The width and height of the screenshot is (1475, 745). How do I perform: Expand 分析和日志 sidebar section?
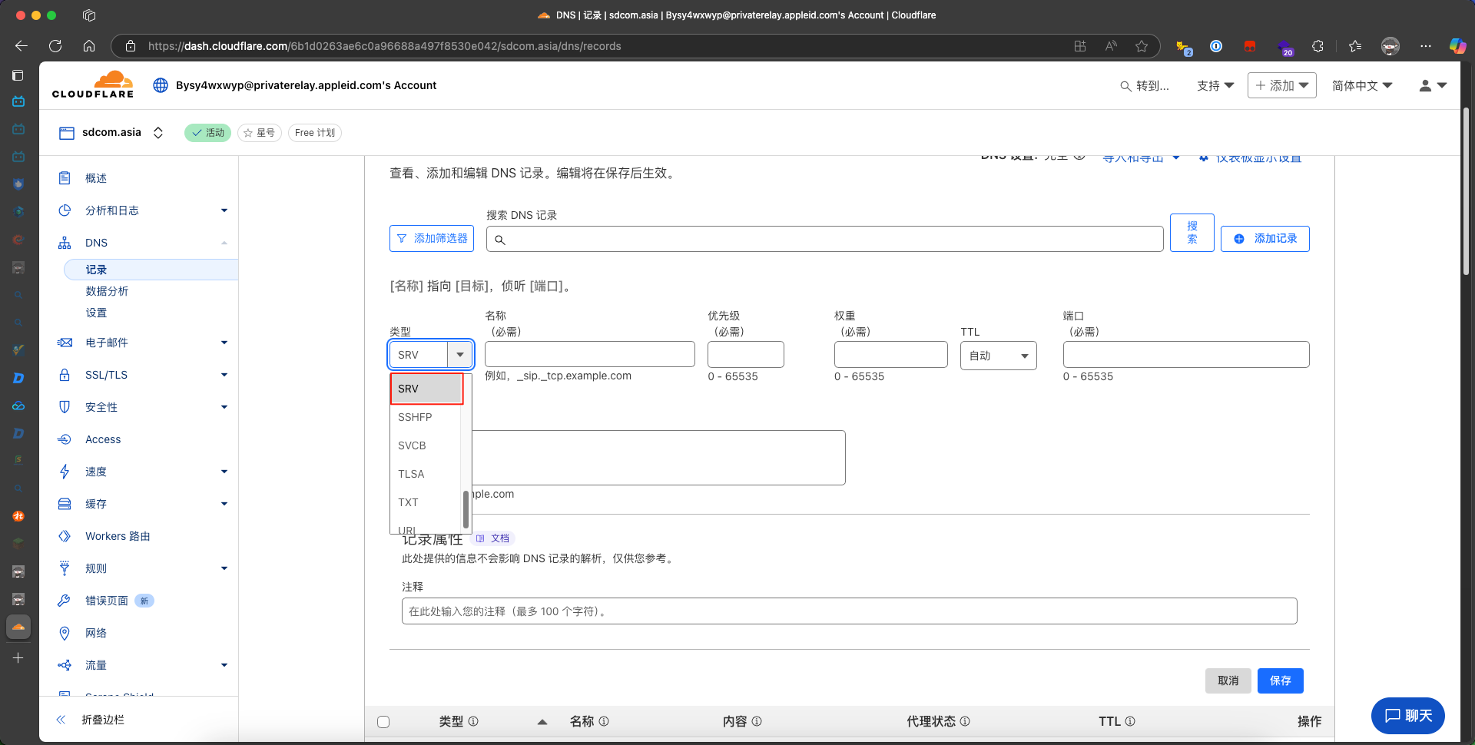(x=224, y=210)
